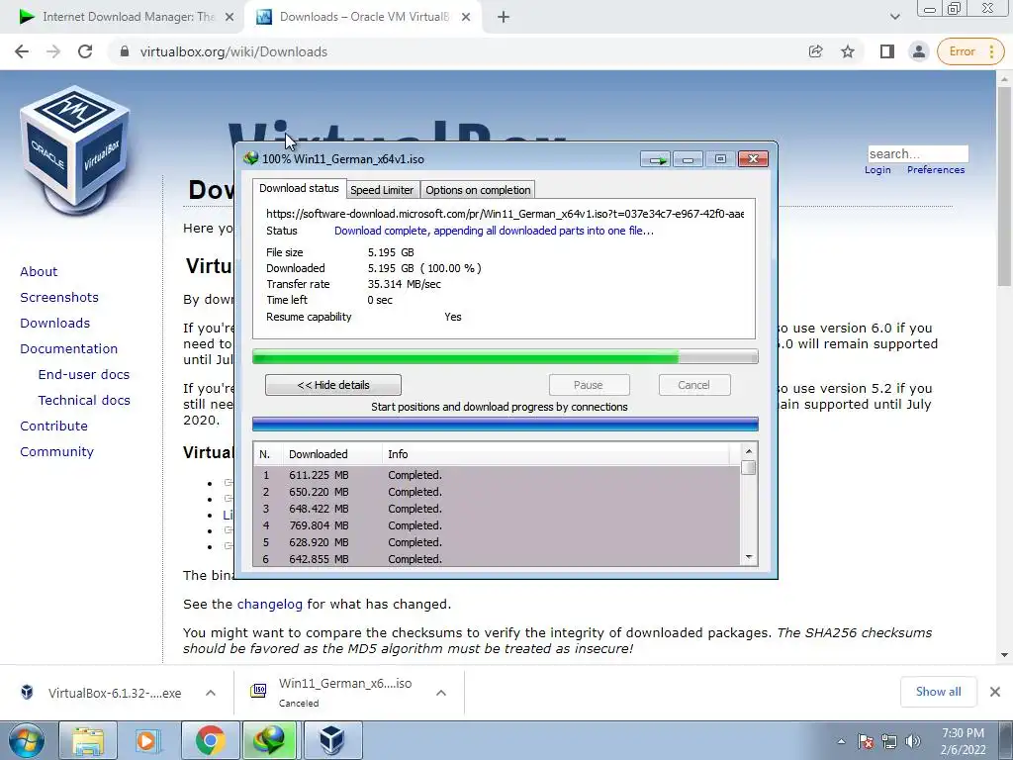Click the IDM green arrow hide-to-tray button
Image resolution: width=1013 pixels, height=760 pixels.
(656, 159)
